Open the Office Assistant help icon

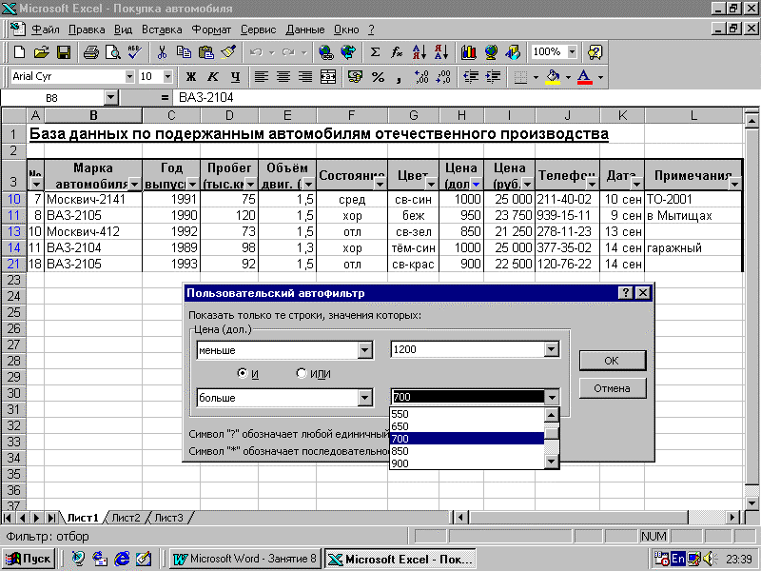pos(595,52)
